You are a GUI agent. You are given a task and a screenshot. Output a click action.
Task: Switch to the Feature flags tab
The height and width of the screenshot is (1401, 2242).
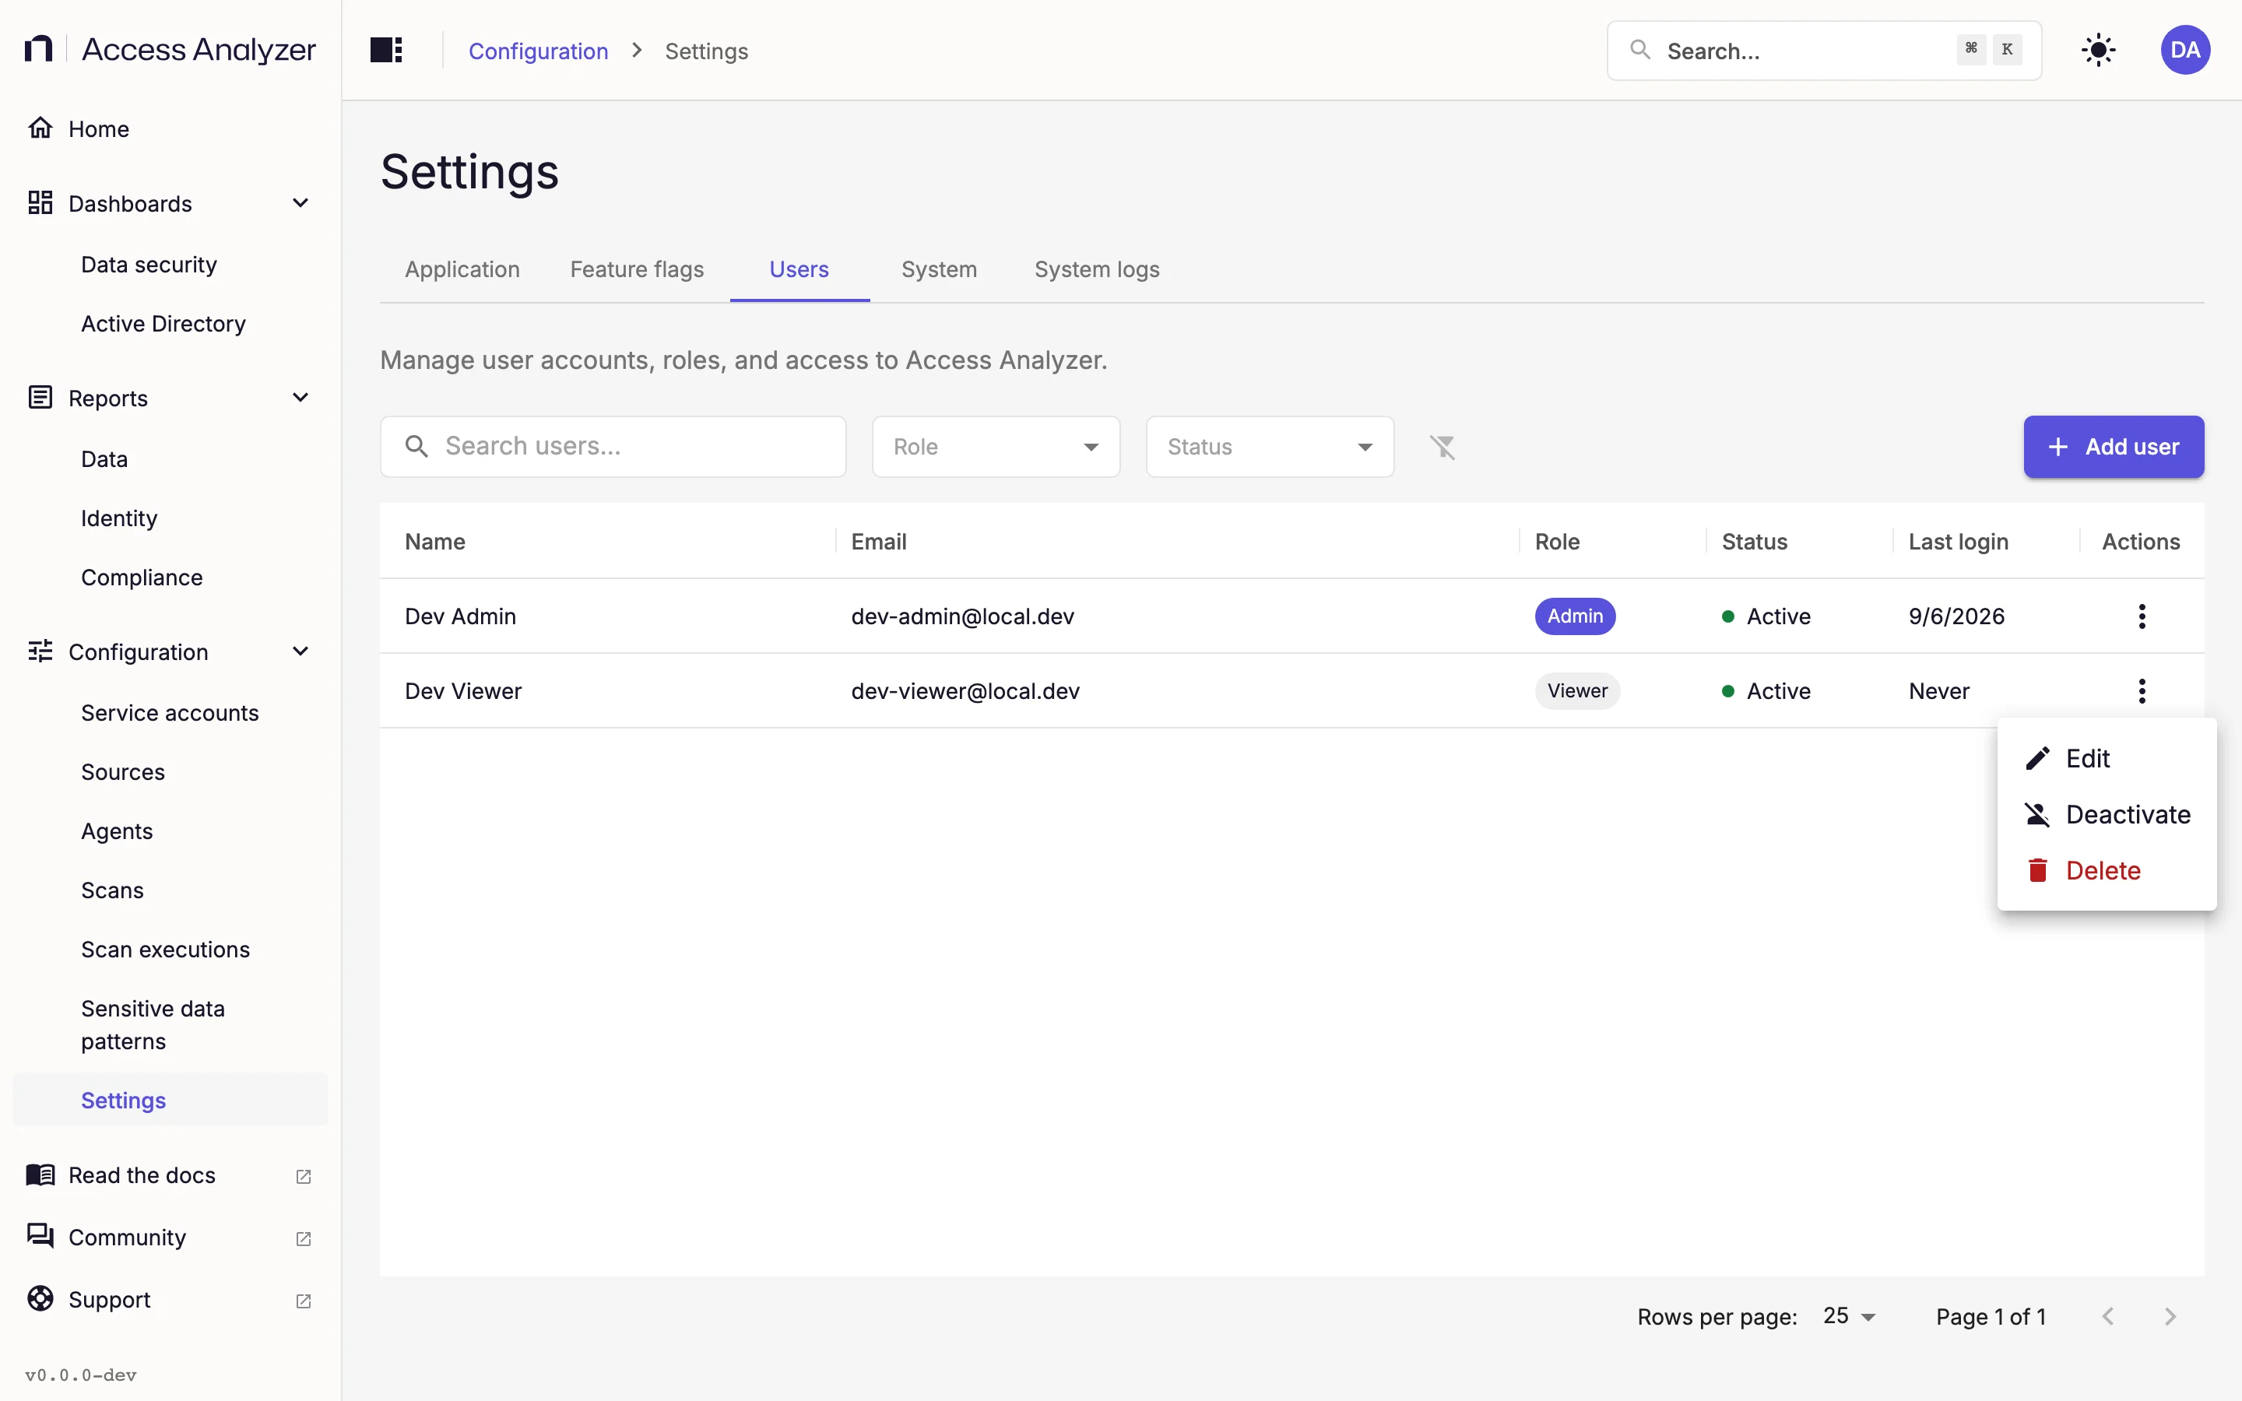tap(637, 269)
